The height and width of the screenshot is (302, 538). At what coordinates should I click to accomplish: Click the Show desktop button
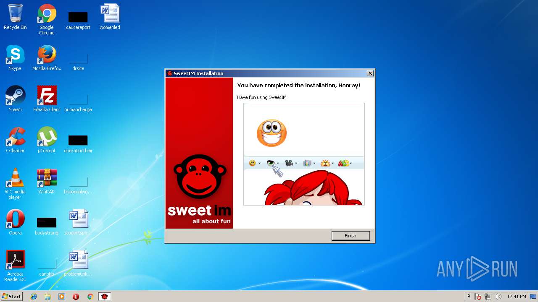533,297
